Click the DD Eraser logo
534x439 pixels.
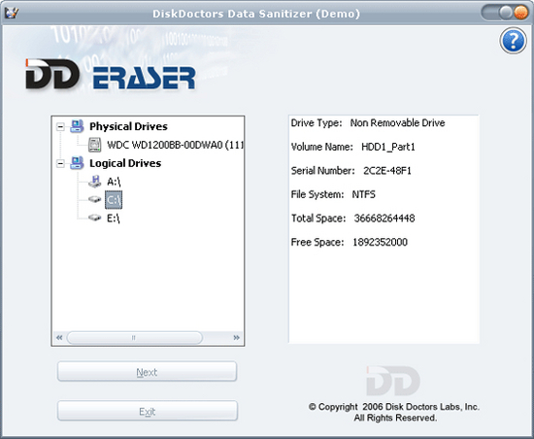click(111, 75)
